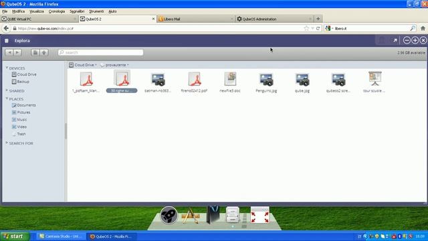The height and width of the screenshot is (241, 428).
Task: Focus the Explora search field
Action: pos(100,52)
